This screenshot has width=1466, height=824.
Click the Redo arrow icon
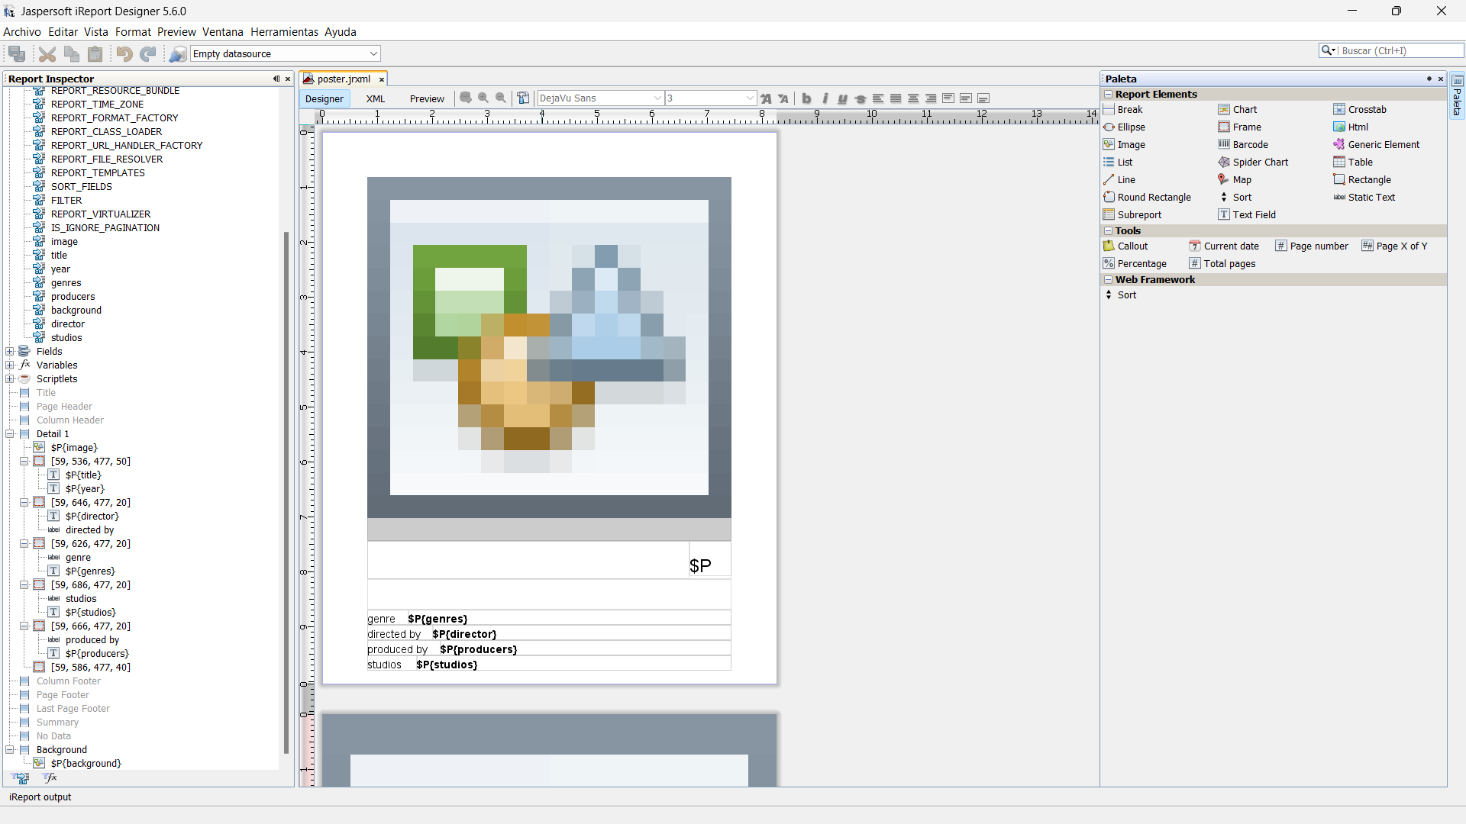(x=148, y=53)
